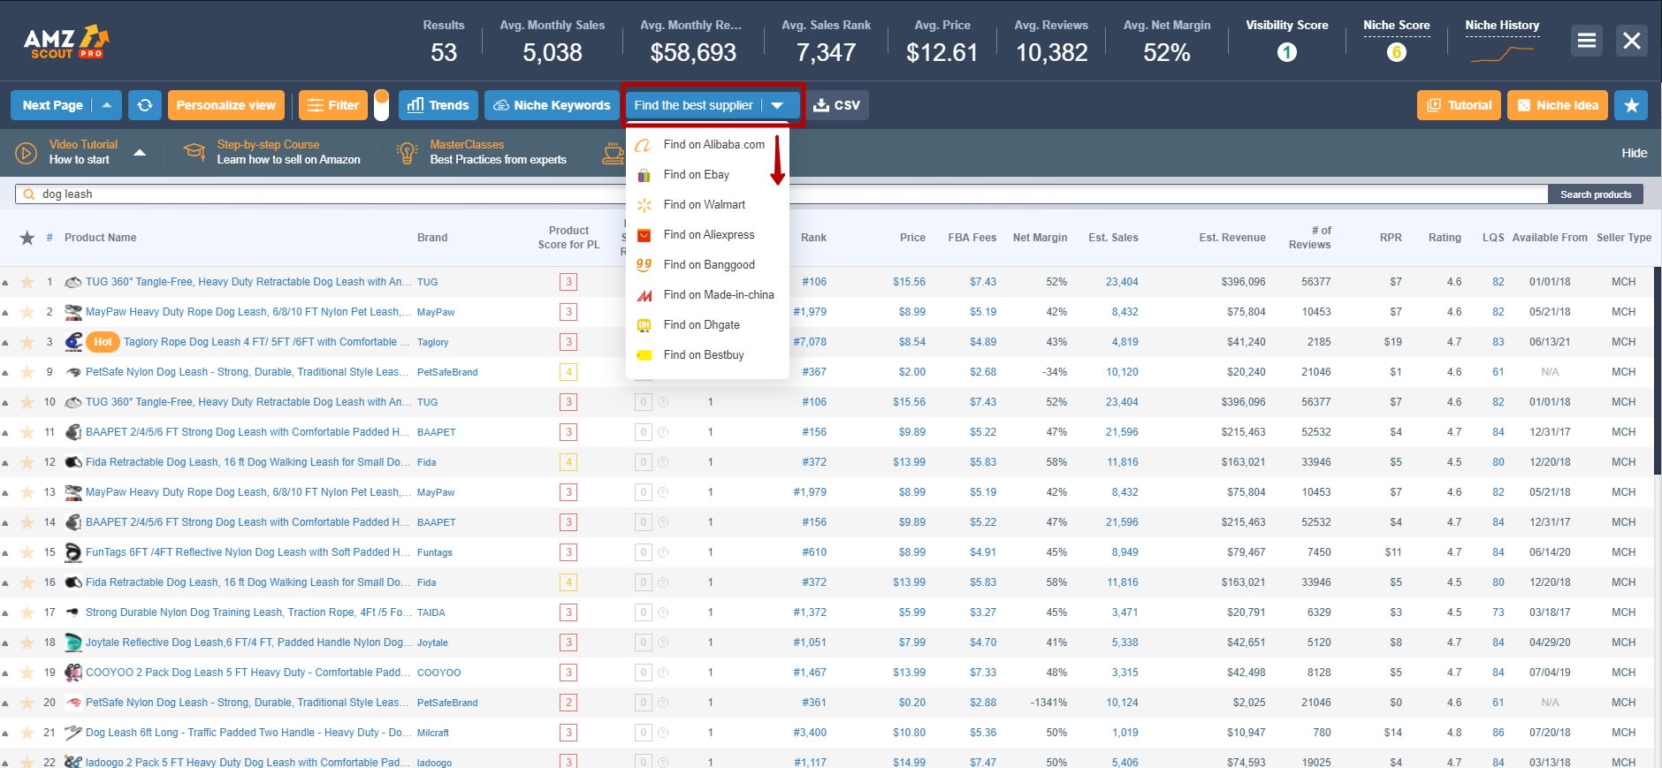This screenshot has height=768, width=1662.
Task: Click Search products button
Action: point(1596,194)
